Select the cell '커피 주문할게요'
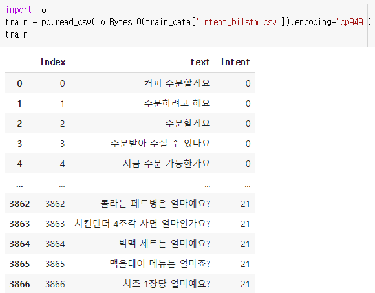The image size is (375, 293). click(177, 83)
